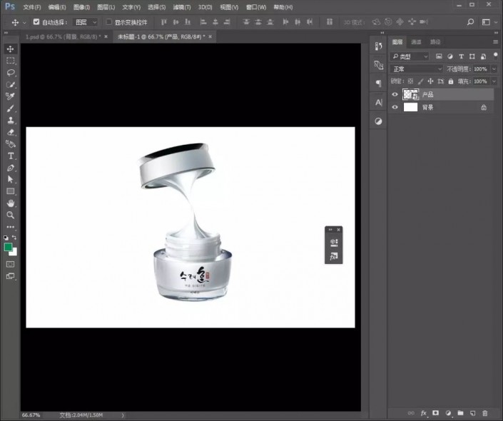
Task: Select the Rectangular Marquee tool
Action: coord(10,61)
